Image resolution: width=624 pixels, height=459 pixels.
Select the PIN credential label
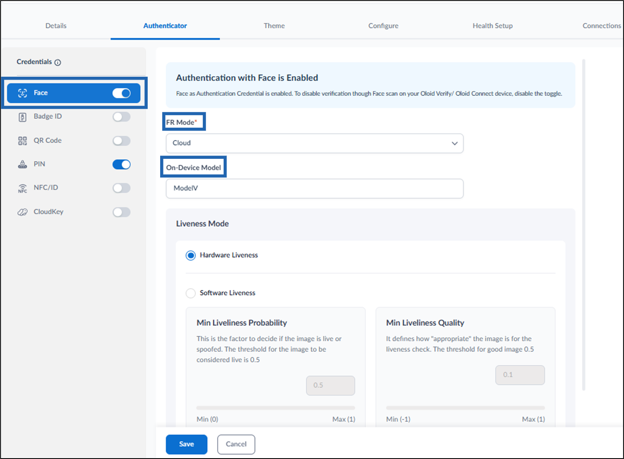click(x=39, y=164)
